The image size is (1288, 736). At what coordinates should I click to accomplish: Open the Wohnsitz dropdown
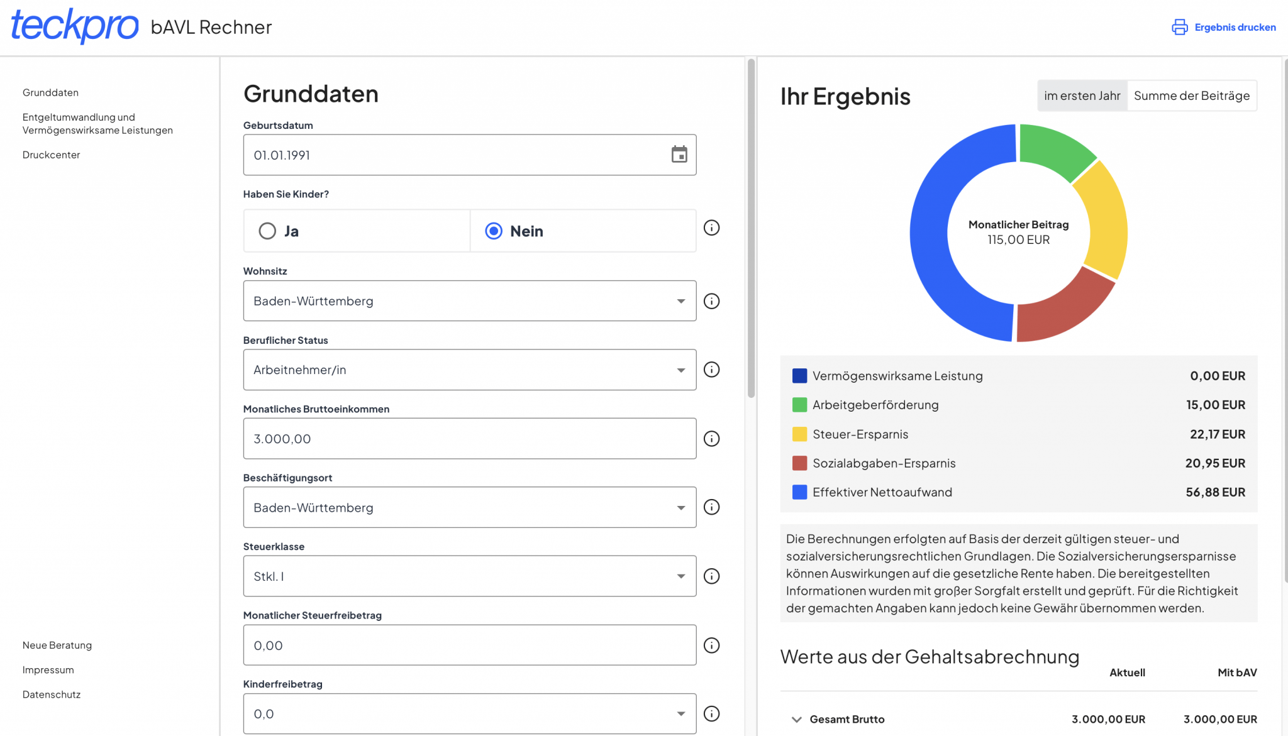coord(469,301)
